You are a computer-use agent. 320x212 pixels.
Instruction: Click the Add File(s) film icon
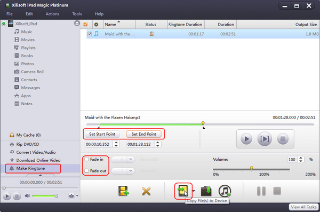(x=123, y=191)
